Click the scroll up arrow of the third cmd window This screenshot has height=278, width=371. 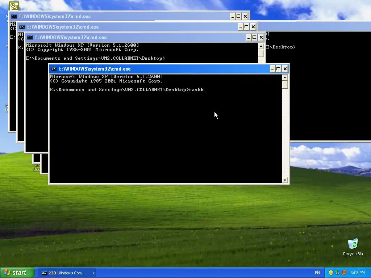[x=261, y=46]
